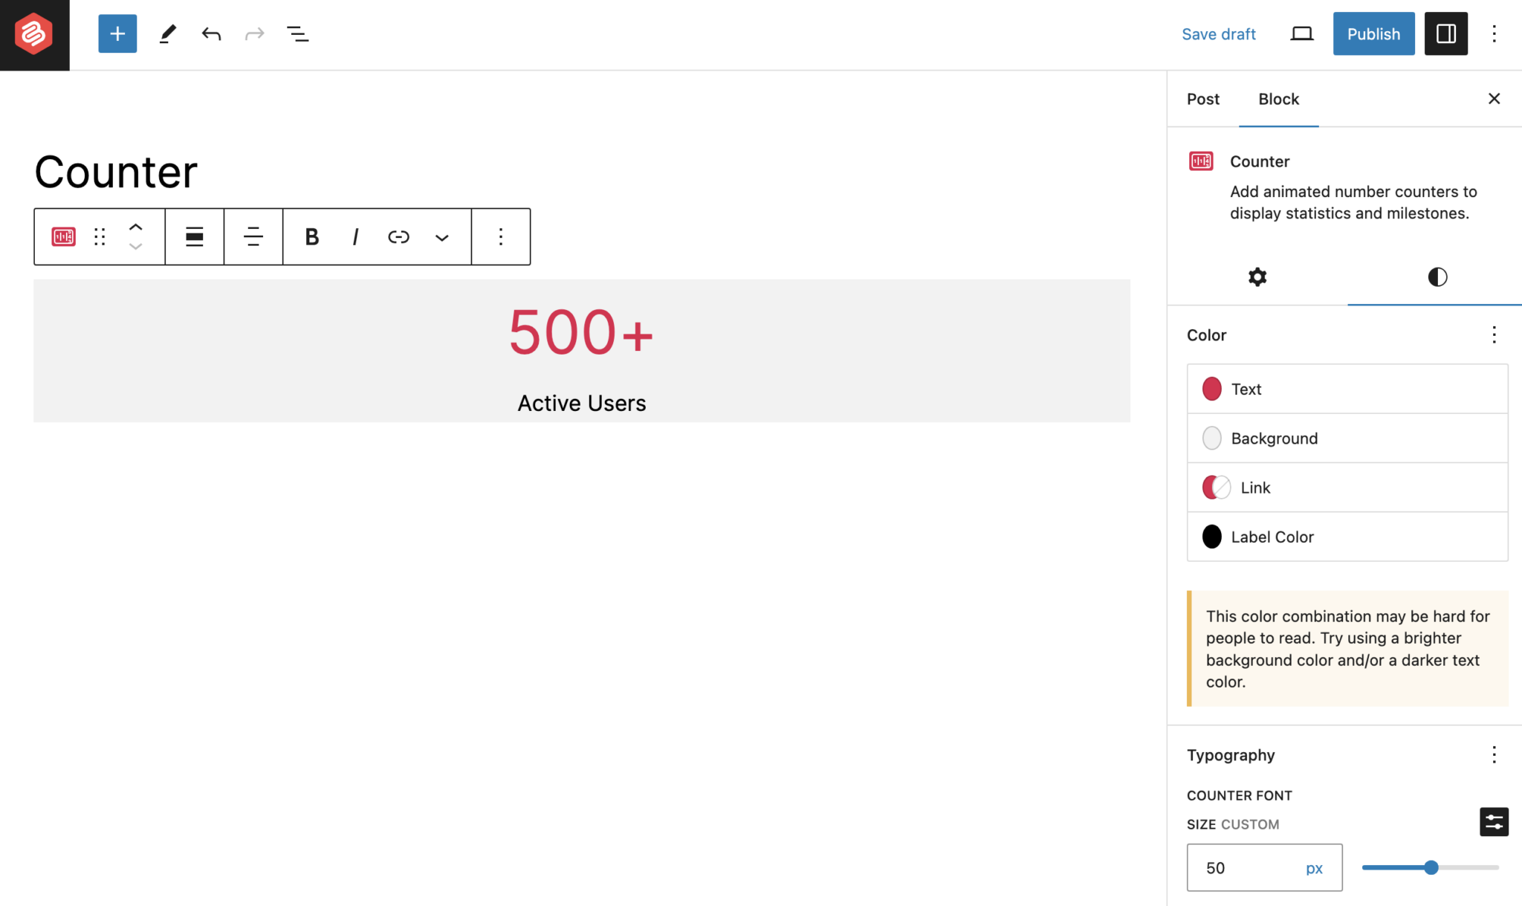This screenshot has width=1522, height=906.
Task: Open the block inserter
Action: pos(117,33)
